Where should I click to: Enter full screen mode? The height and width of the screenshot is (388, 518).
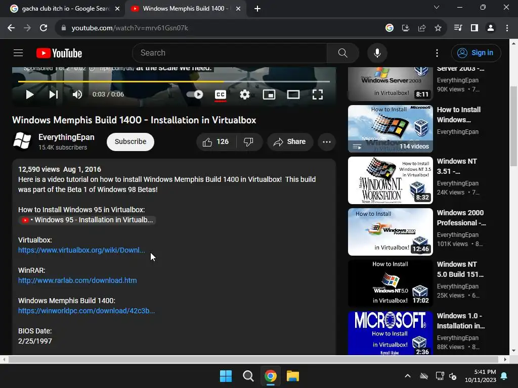click(x=318, y=94)
